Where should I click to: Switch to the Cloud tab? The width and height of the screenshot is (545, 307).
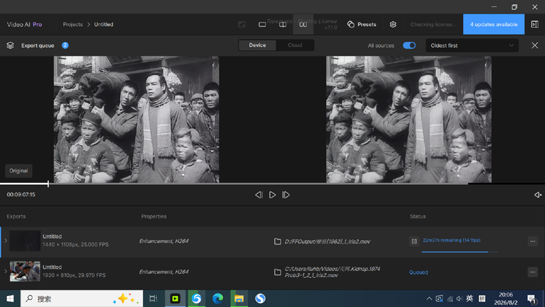pyautogui.click(x=295, y=45)
